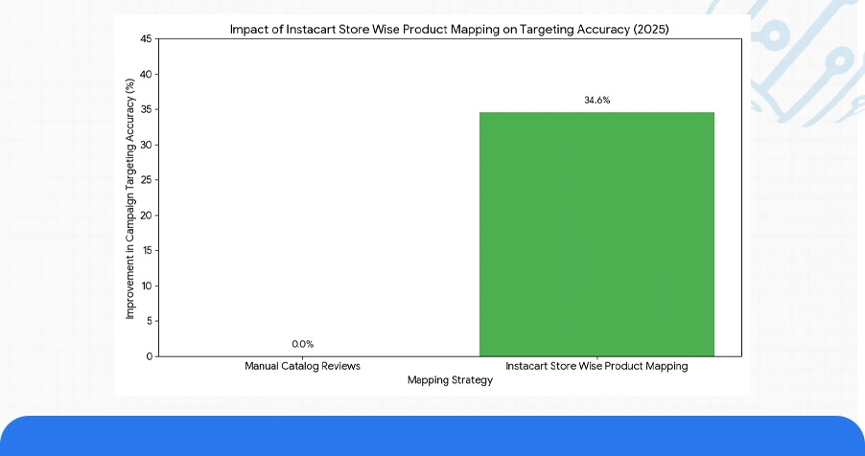The image size is (865, 456).
Task: Click the y-axis tick label 10
Action: pos(146,285)
